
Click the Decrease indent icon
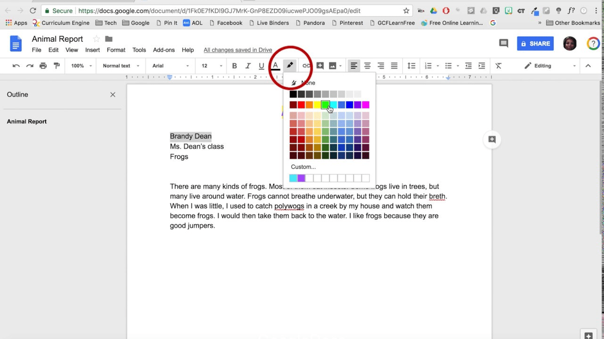point(469,66)
